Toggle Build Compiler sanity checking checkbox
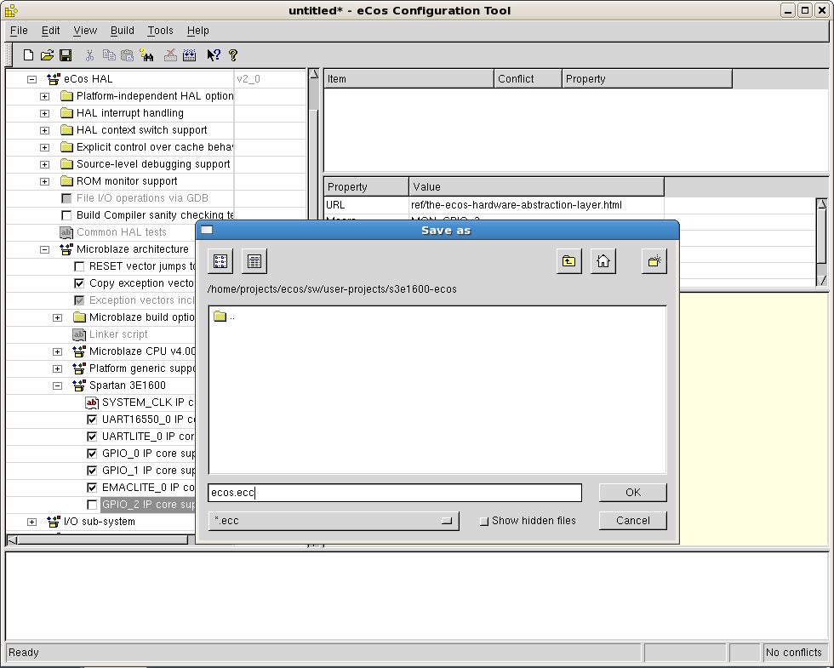The height and width of the screenshot is (668, 834). coord(66,215)
